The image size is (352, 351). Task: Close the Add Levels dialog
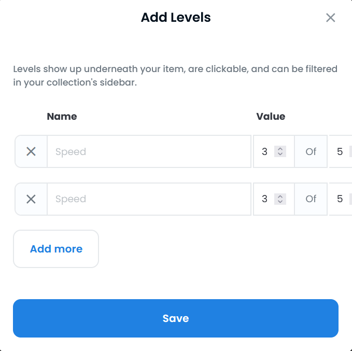(x=330, y=18)
